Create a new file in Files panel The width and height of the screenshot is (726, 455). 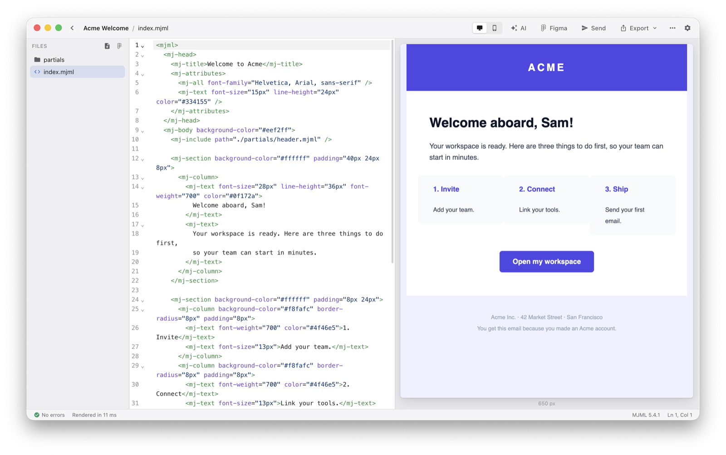pyautogui.click(x=107, y=46)
